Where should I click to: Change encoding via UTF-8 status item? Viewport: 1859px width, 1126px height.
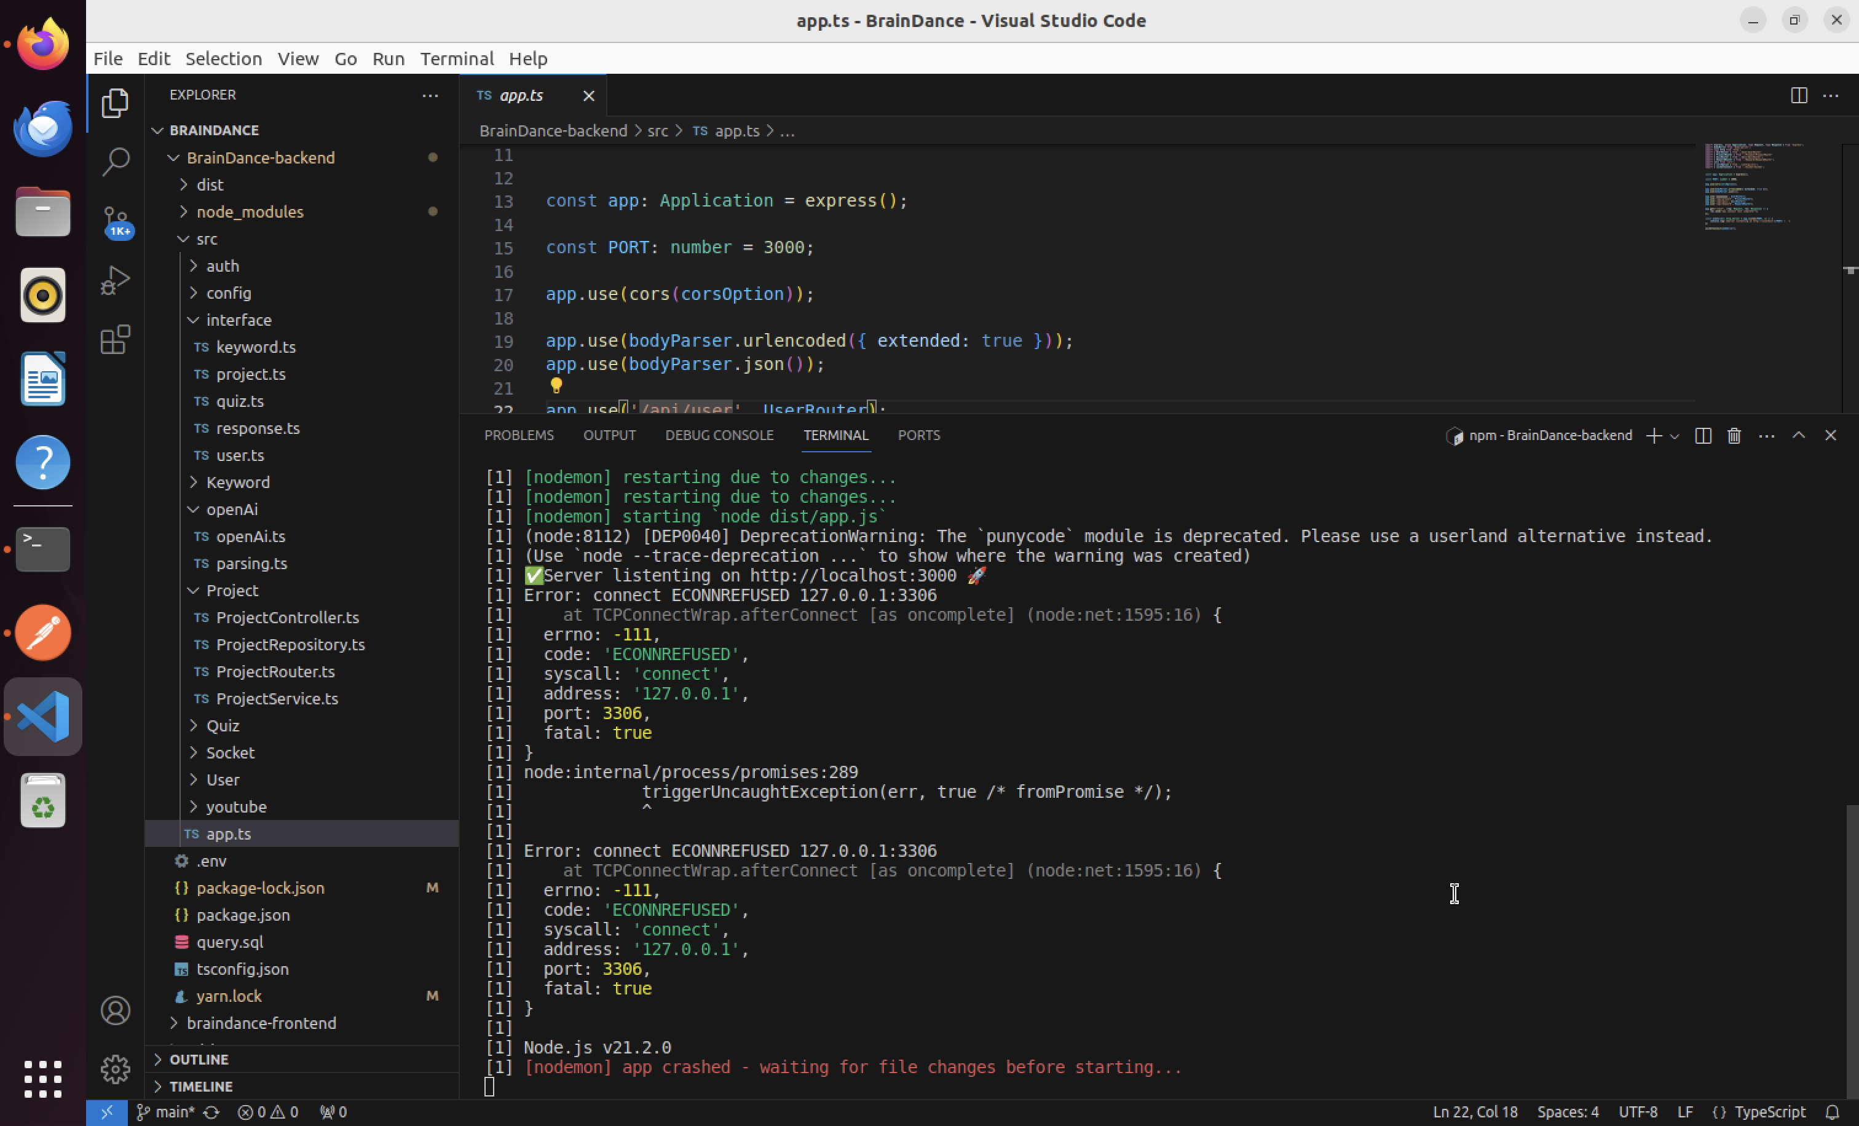pos(1638,1112)
